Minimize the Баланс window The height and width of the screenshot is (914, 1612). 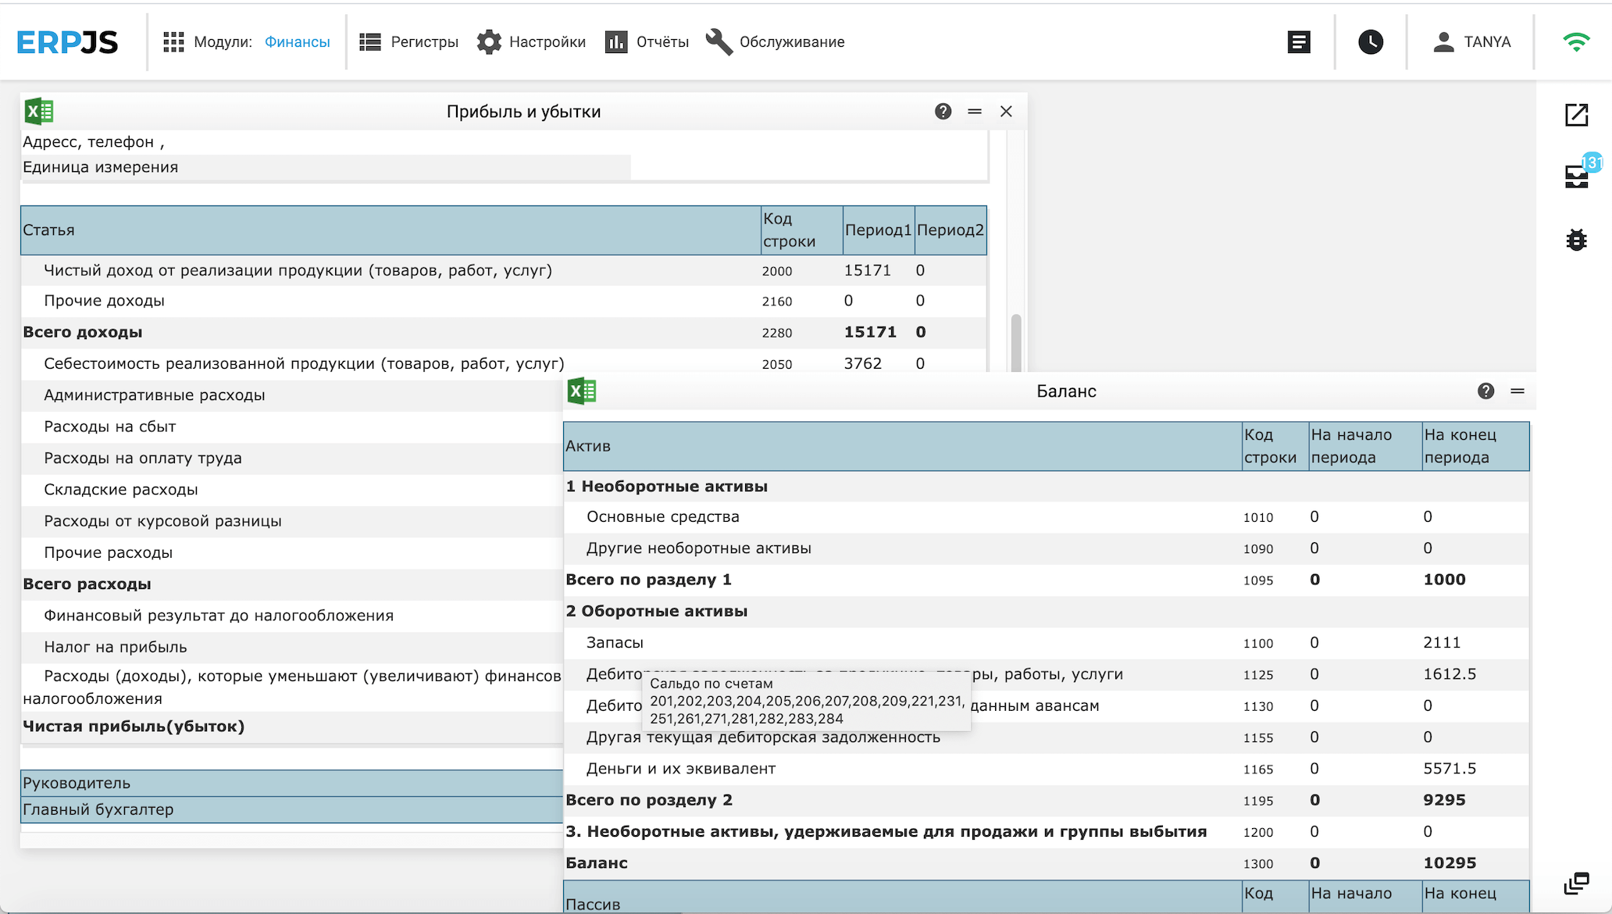(x=1517, y=391)
